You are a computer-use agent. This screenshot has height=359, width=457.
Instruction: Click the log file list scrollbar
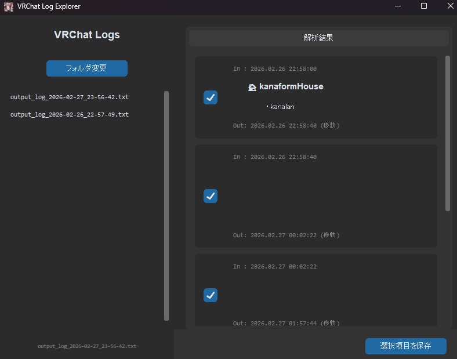click(x=166, y=206)
